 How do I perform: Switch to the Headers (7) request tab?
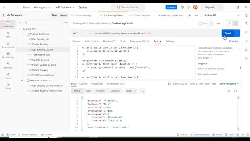pyautogui.click(x=109, y=41)
